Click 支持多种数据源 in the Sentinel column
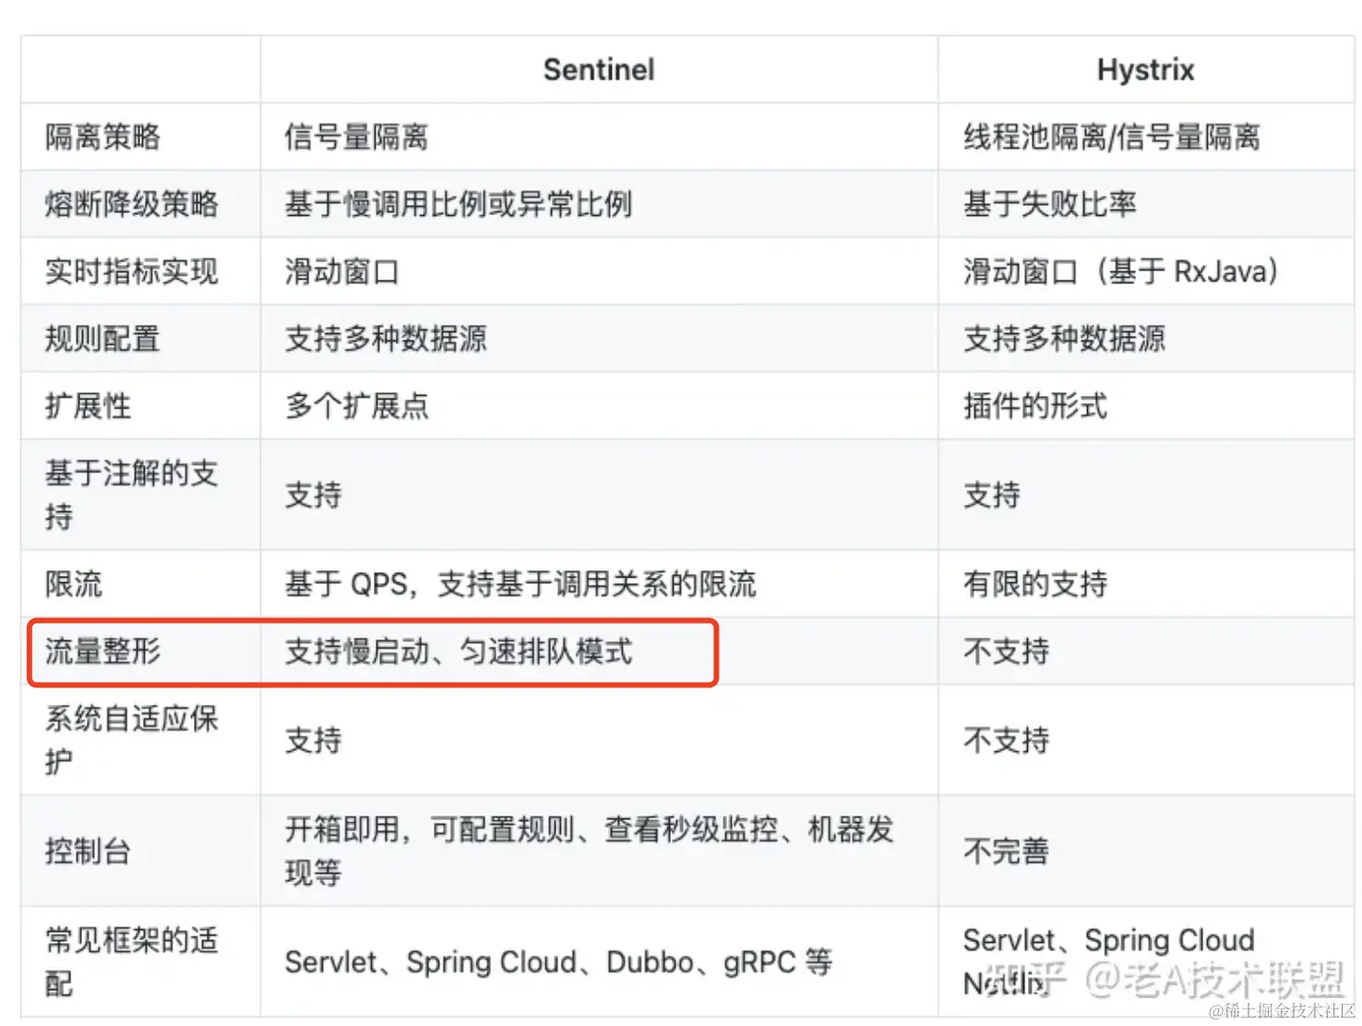Viewport: 1362px width, 1026px height. (x=599, y=339)
